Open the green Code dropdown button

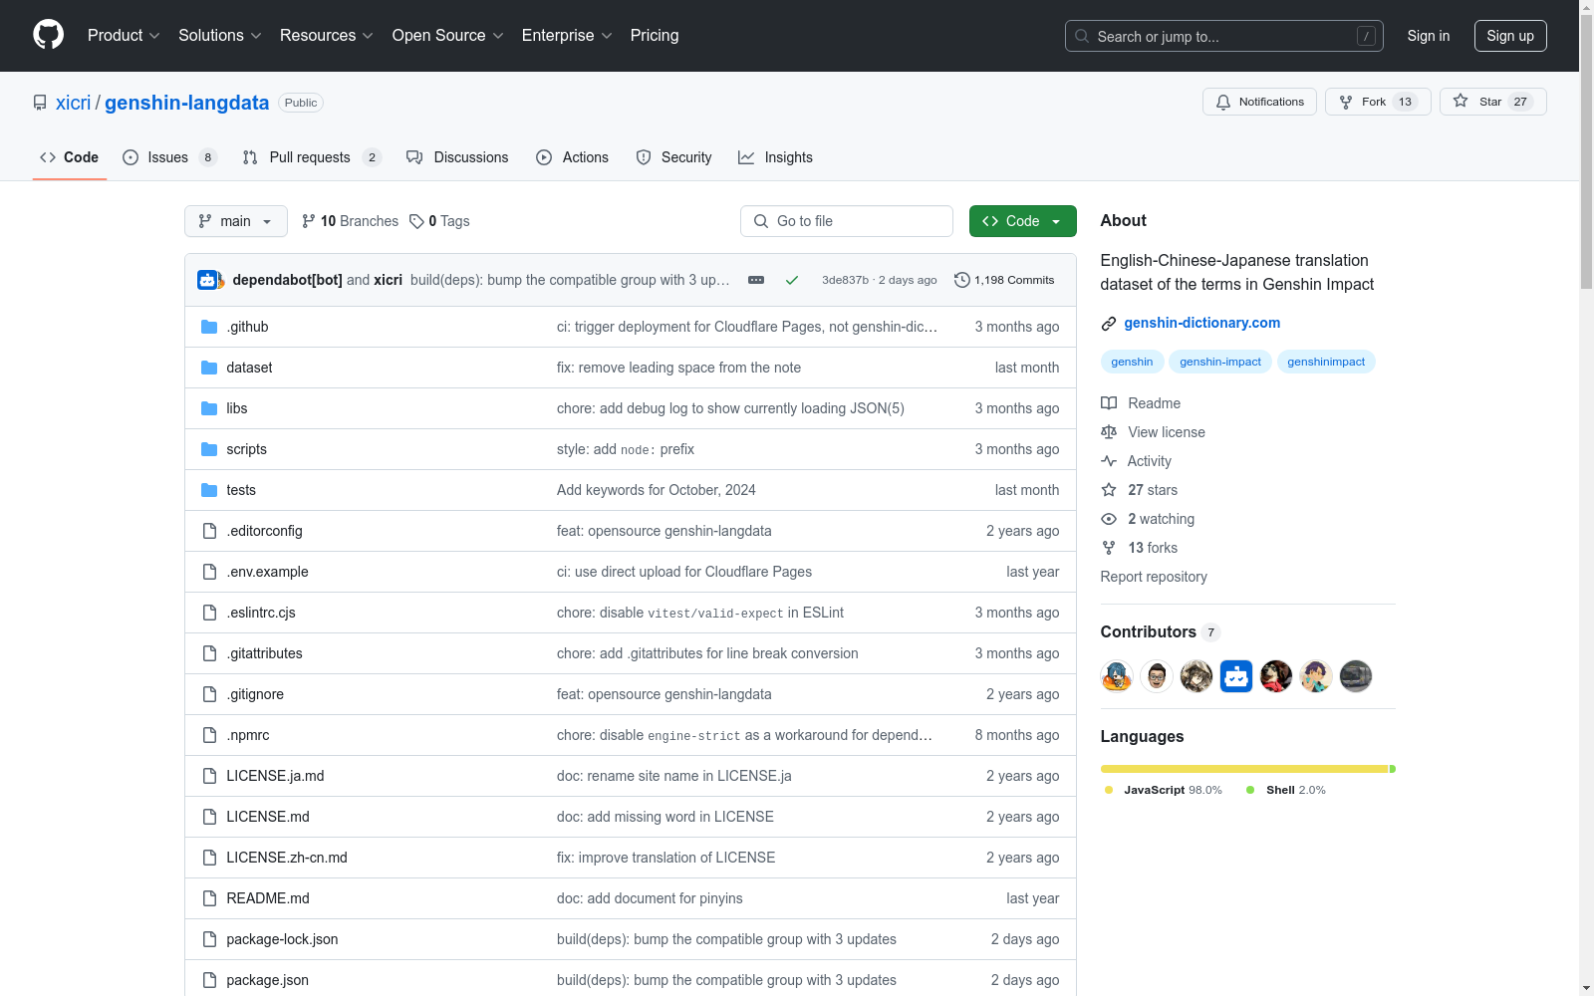1023,221
